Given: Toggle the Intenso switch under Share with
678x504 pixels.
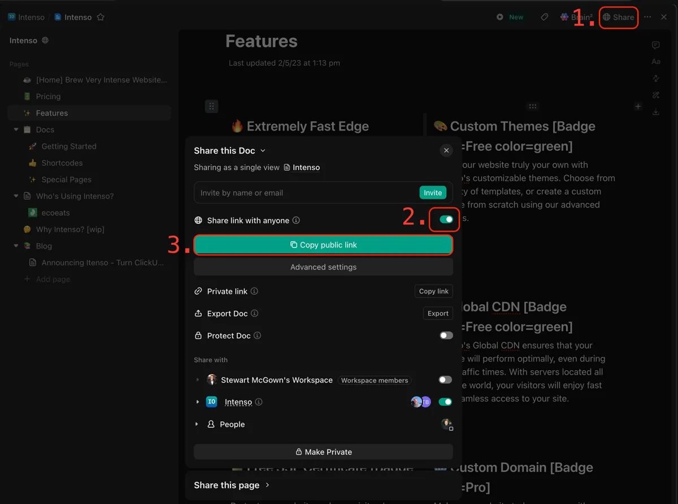Looking at the screenshot, I should point(445,402).
